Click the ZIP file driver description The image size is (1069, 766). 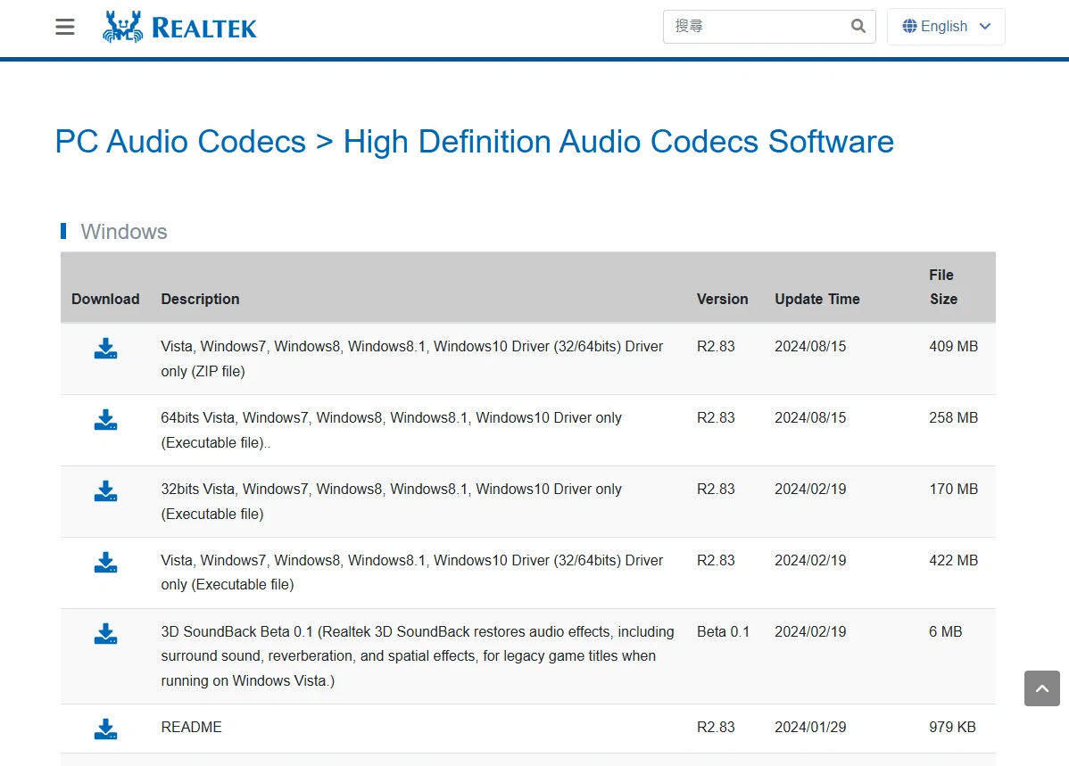coord(411,358)
